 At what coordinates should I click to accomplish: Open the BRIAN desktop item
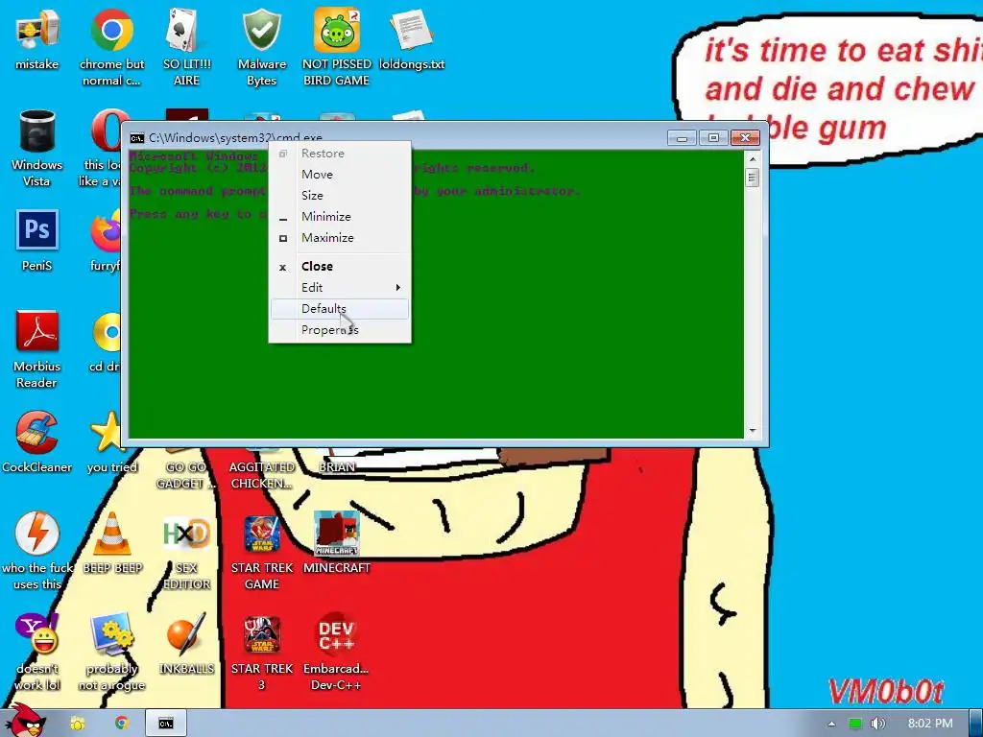tap(337, 461)
